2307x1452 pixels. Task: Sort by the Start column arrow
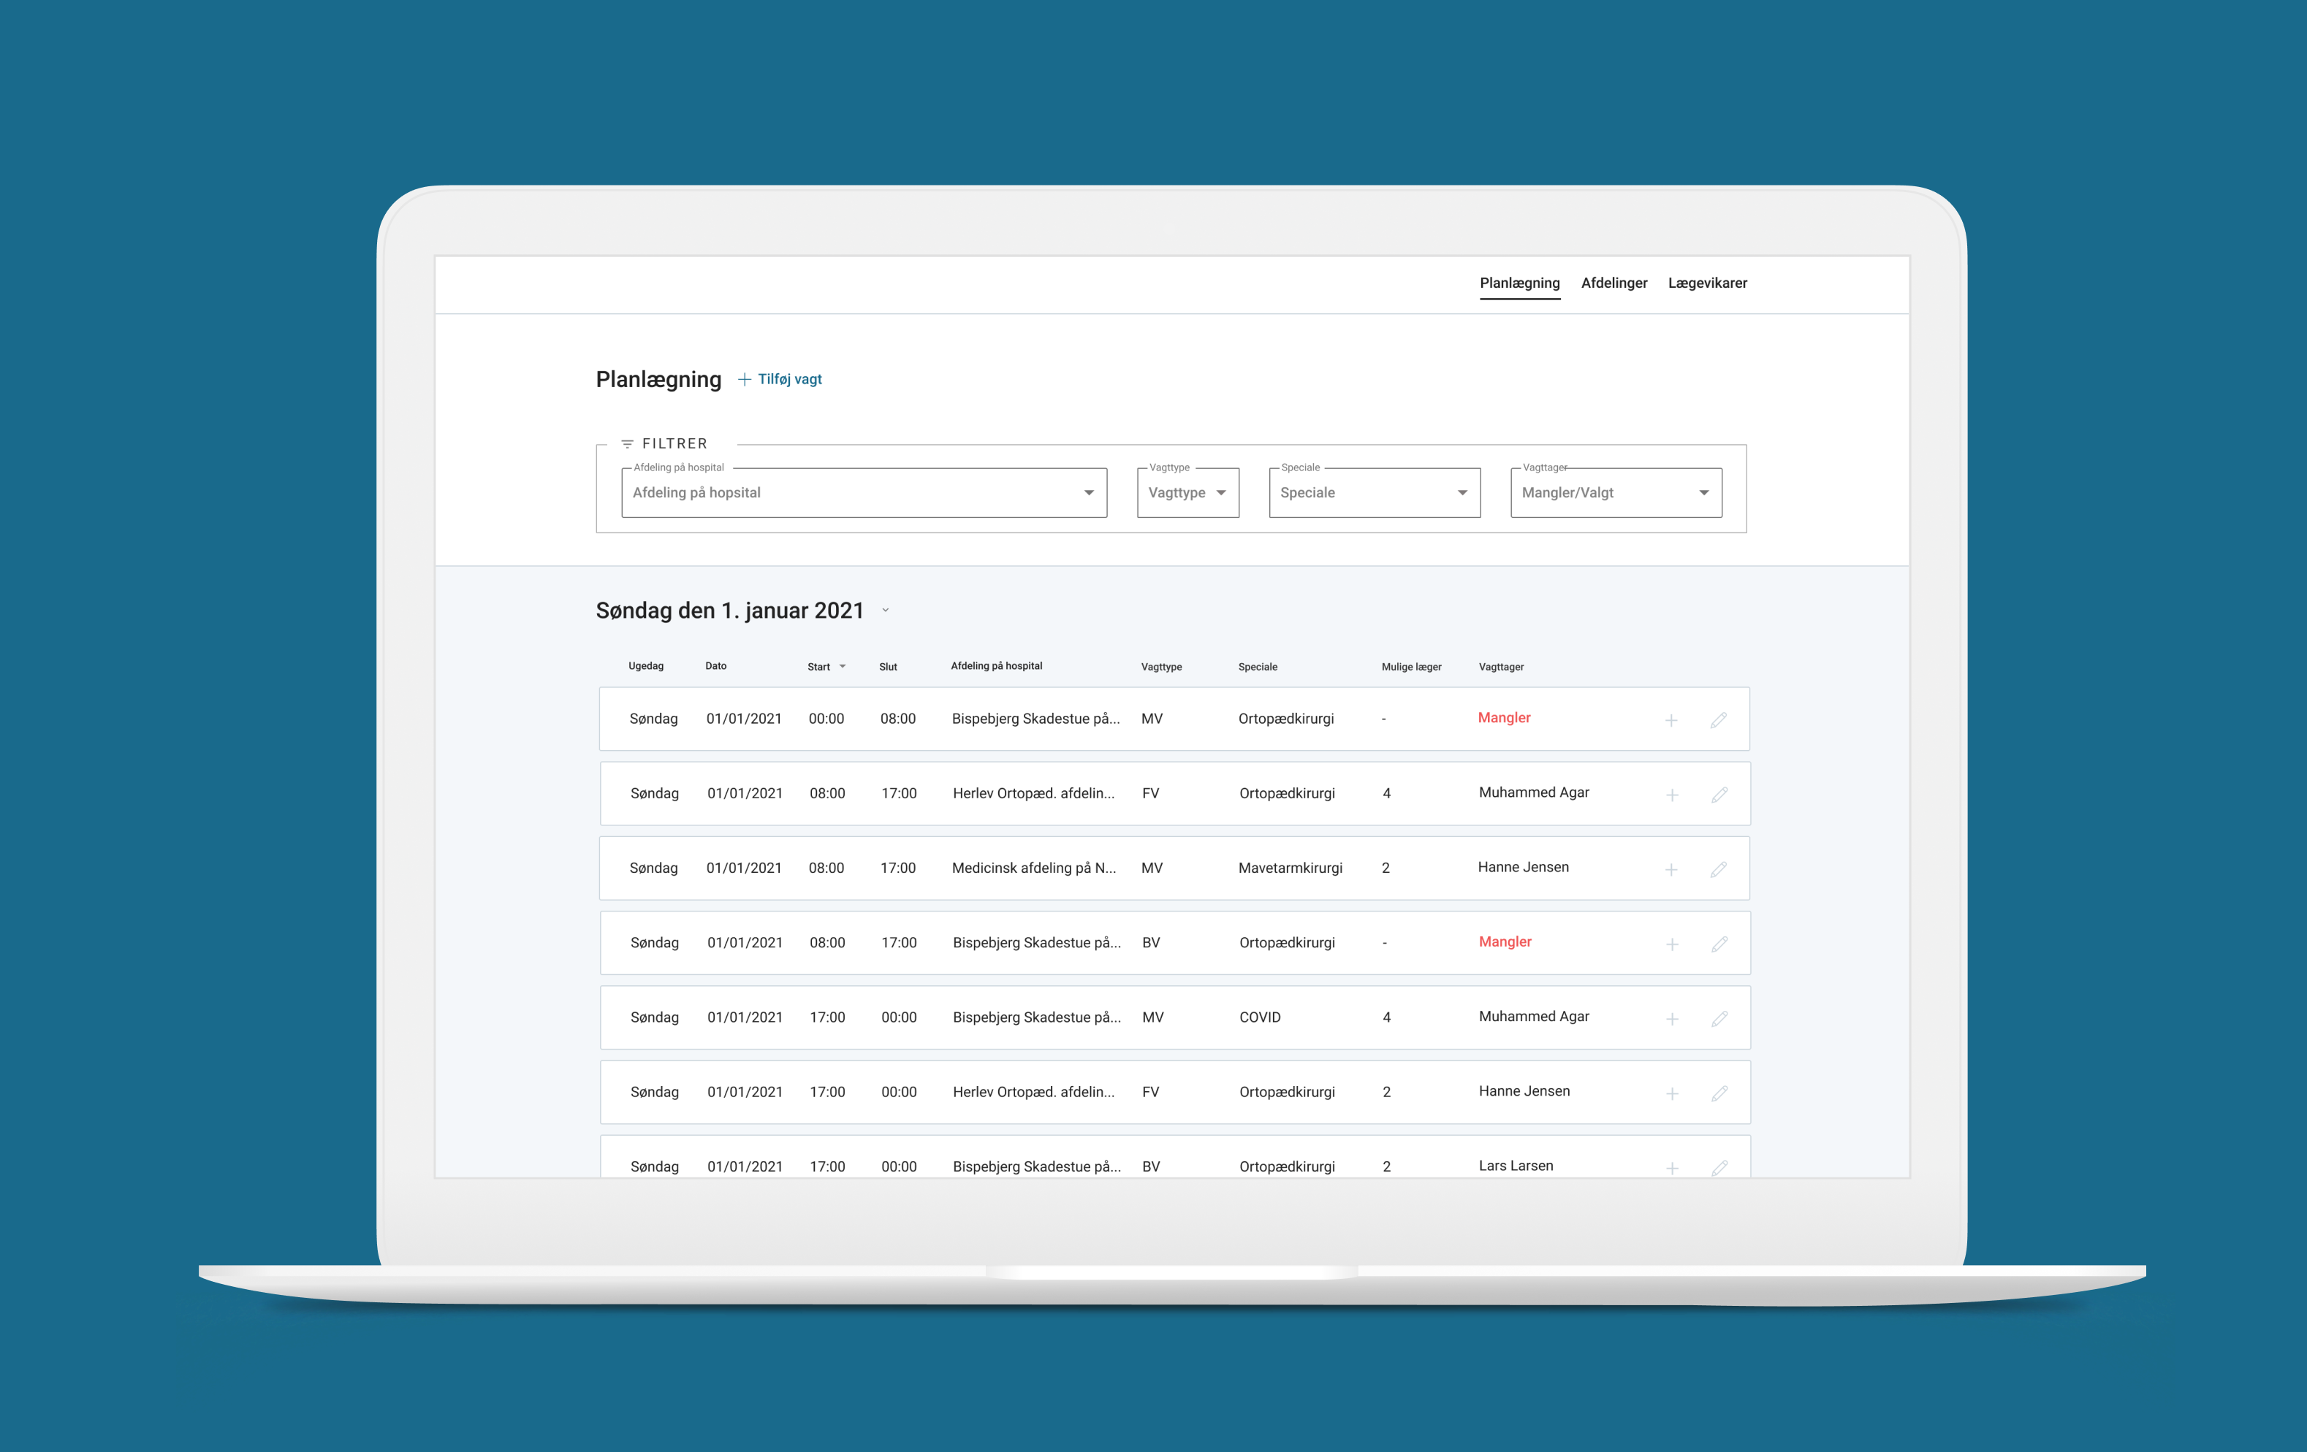842,667
